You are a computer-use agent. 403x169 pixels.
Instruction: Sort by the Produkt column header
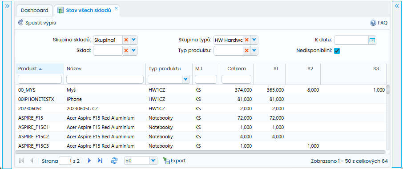point(40,68)
